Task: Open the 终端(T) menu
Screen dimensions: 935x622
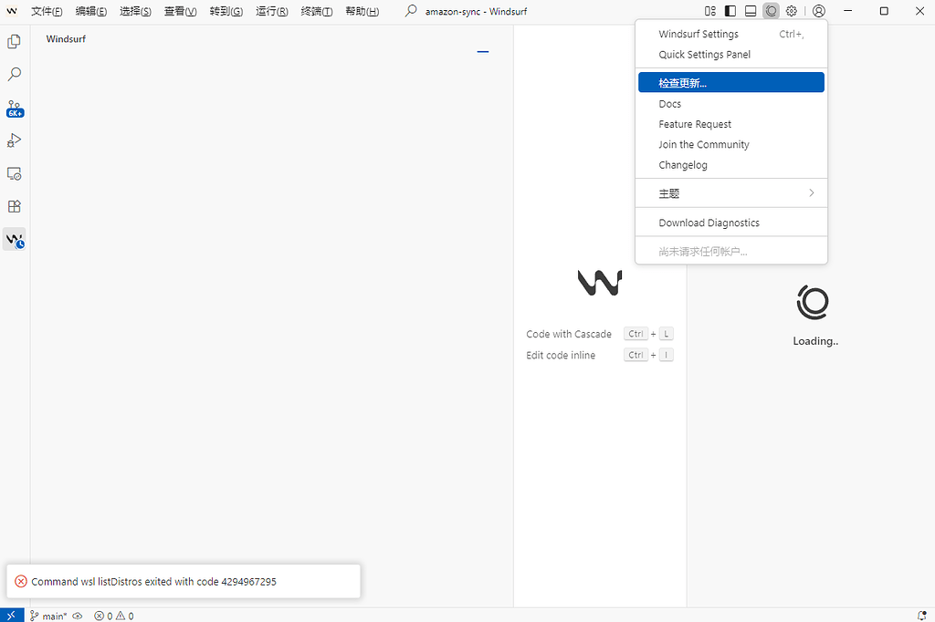Action: tap(317, 11)
